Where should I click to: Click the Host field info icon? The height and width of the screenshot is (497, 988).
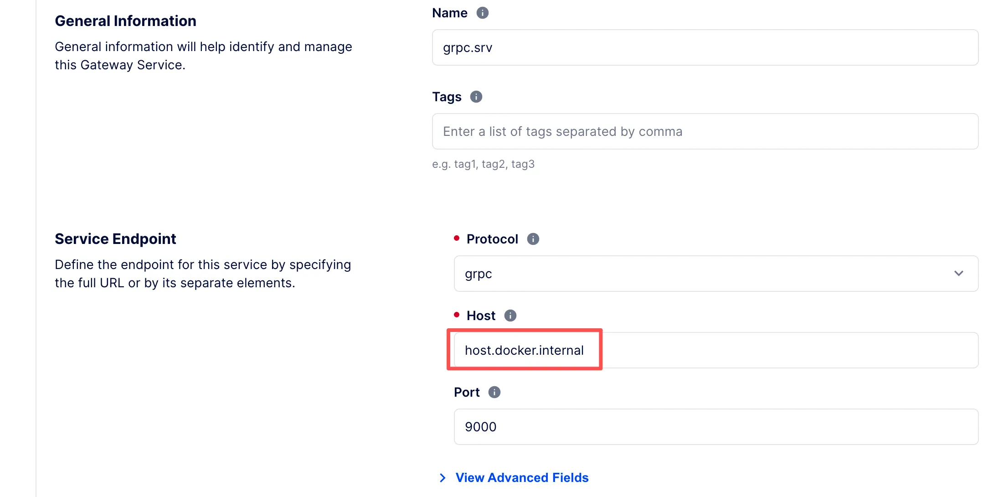510,316
